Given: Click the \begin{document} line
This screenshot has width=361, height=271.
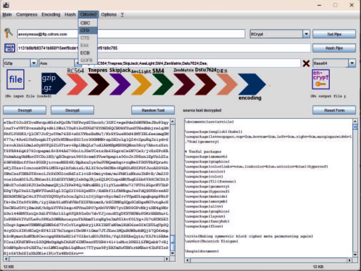Looking at the screenshot, I should [x=202, y=251].
